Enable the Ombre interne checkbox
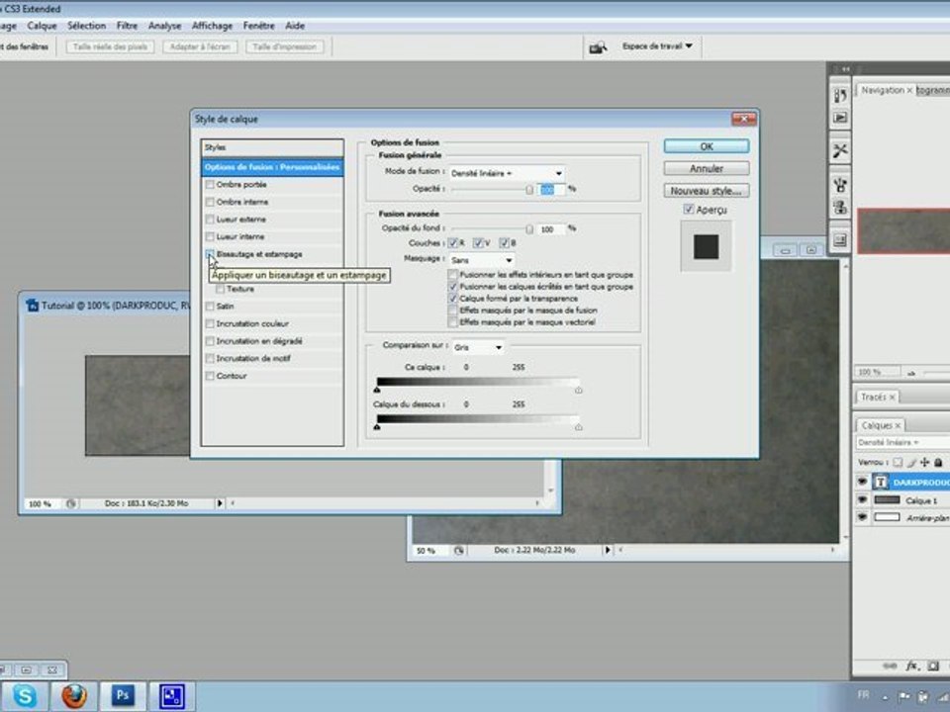 (x=210, y=202)
